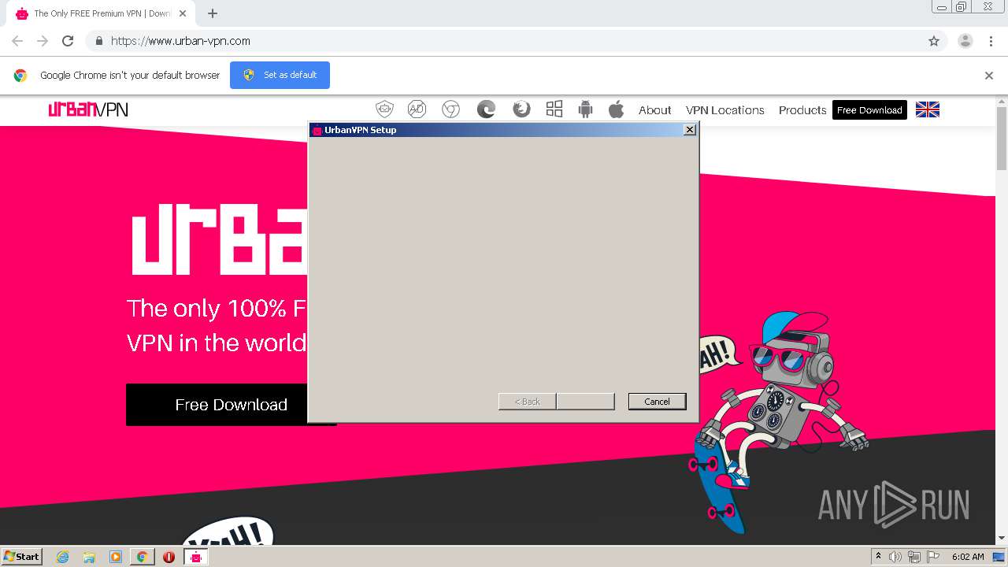Open the About page link
Screen dimensions: 1008x567
[655, 110]
